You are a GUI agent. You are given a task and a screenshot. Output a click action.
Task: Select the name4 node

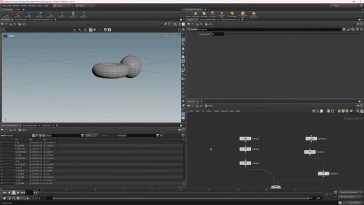coord(324,174)
